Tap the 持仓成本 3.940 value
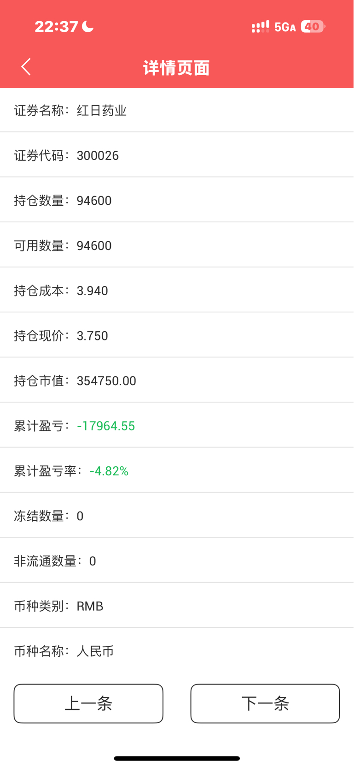This screenshot has height=768, width=354. point(93,291)
